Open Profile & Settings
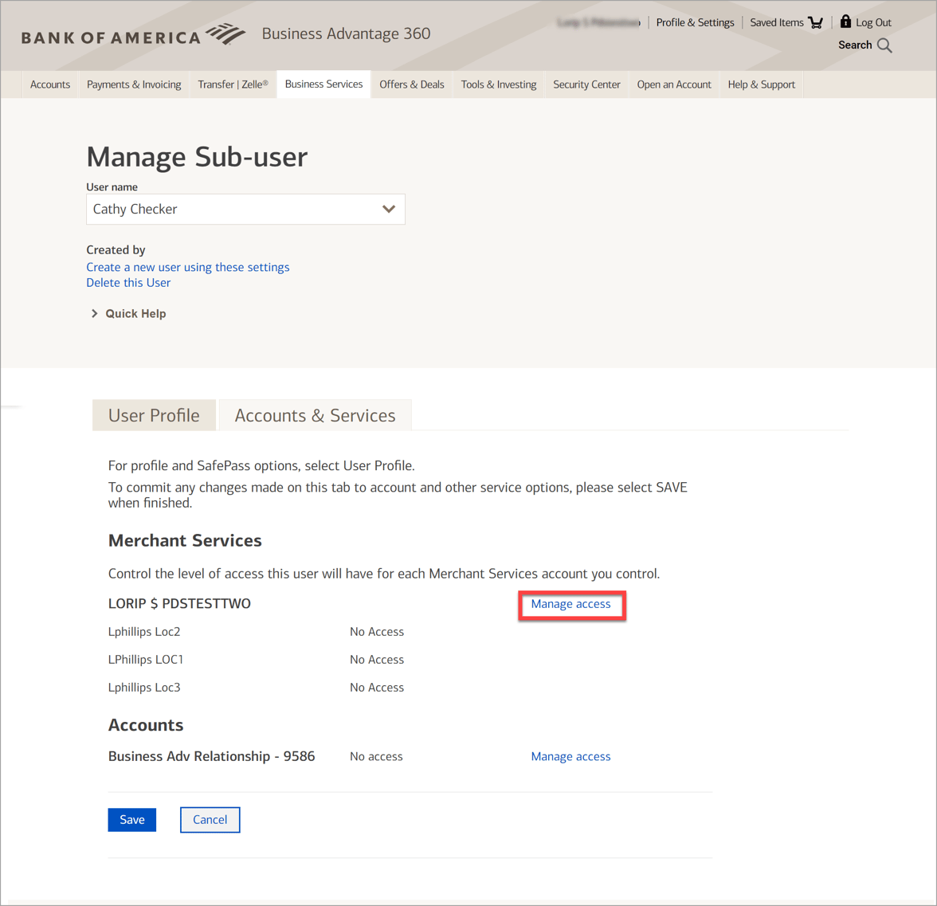Image resolution: width=937 pixels, height=906 pixels. click(x=695, y=22)
